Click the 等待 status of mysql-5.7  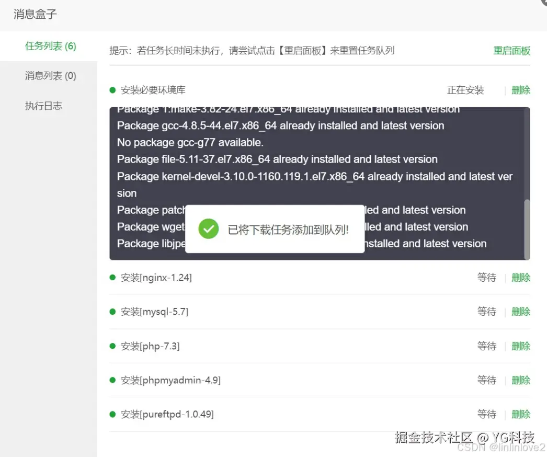click(487, 312)
